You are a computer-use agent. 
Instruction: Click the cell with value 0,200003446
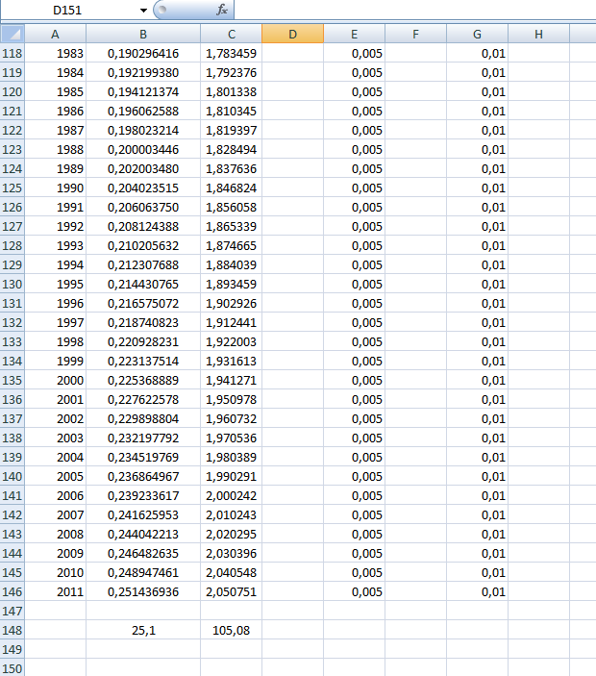[x=142, y=149]
